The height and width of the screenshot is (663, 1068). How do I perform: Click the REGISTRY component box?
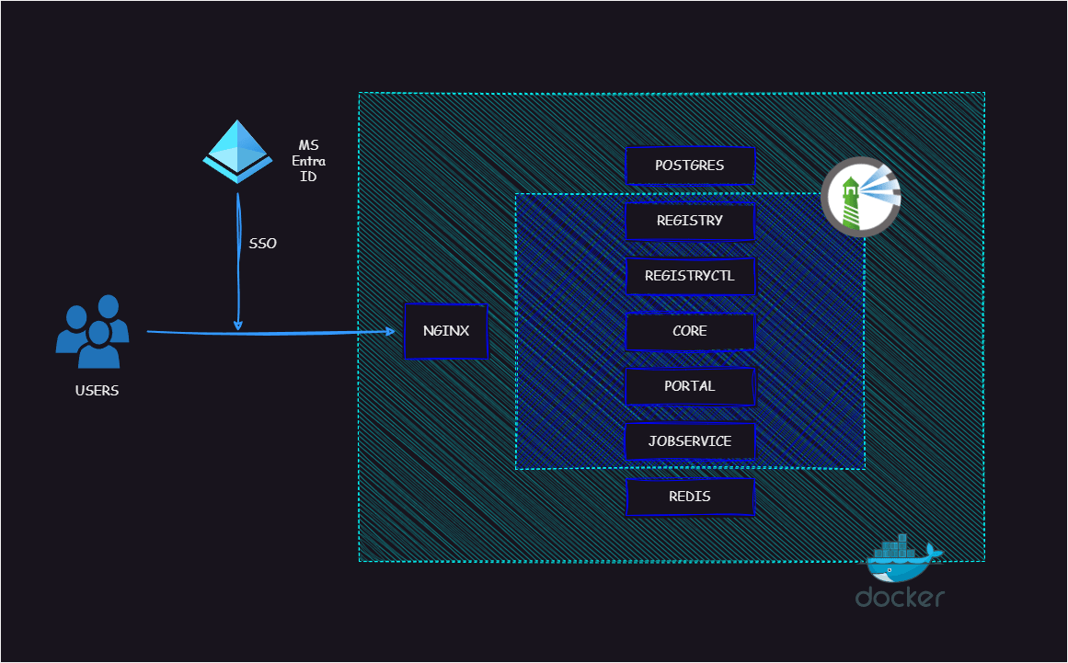pos(690,221)
